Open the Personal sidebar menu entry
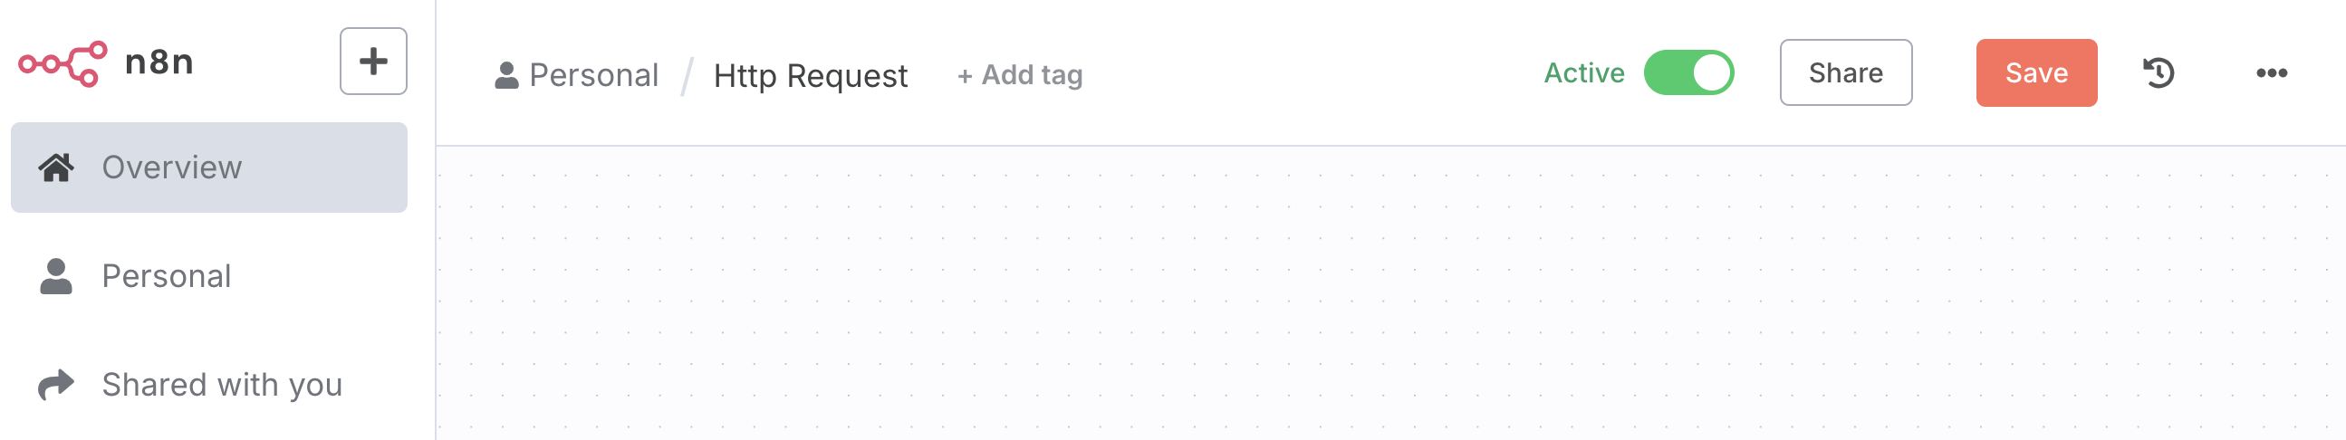 (x=167, y=276)
